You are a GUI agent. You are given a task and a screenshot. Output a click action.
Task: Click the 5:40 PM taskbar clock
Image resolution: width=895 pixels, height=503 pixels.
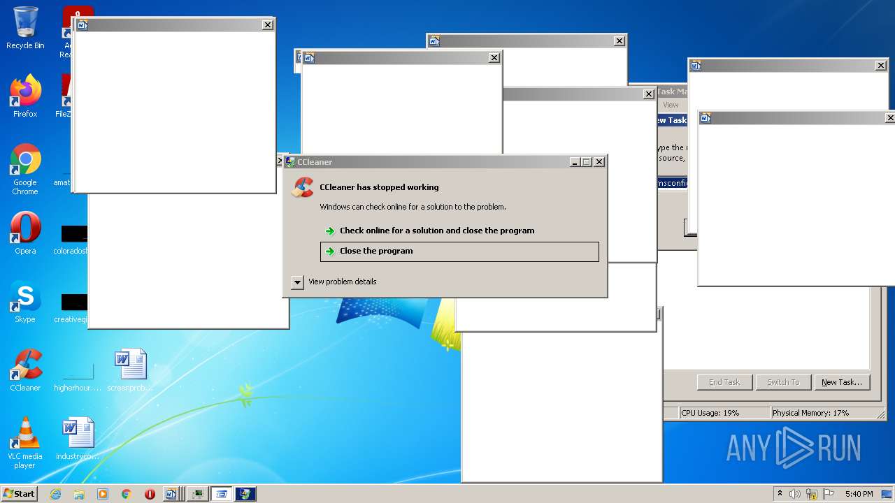click(x=859, y=494)
